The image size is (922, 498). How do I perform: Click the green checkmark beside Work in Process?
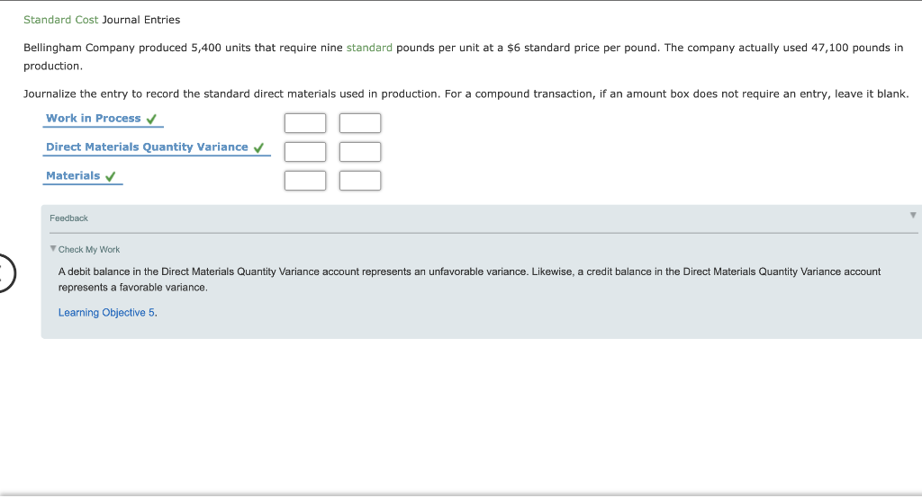tap(151, 120)
